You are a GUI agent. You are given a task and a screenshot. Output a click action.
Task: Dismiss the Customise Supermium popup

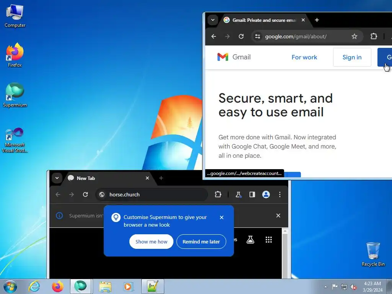click(222, 217)
